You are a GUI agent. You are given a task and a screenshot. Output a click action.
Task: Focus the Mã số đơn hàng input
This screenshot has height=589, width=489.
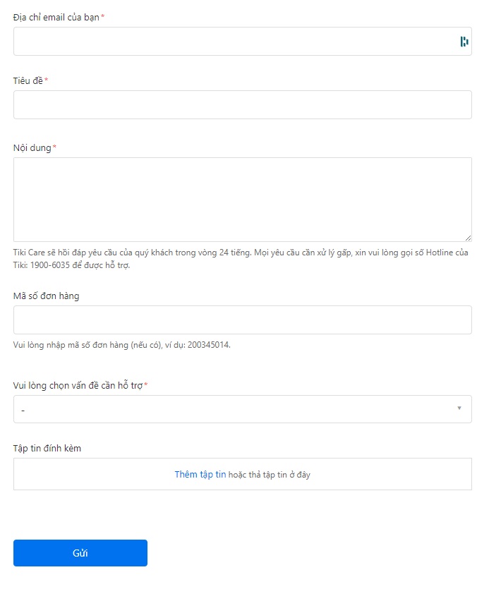pos(242,320)
